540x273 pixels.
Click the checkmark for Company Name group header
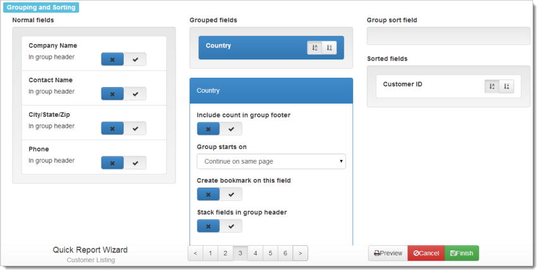135,59
